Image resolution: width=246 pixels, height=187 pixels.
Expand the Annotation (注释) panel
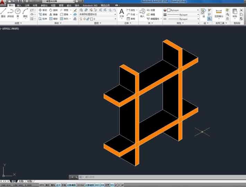coord(128,23)
